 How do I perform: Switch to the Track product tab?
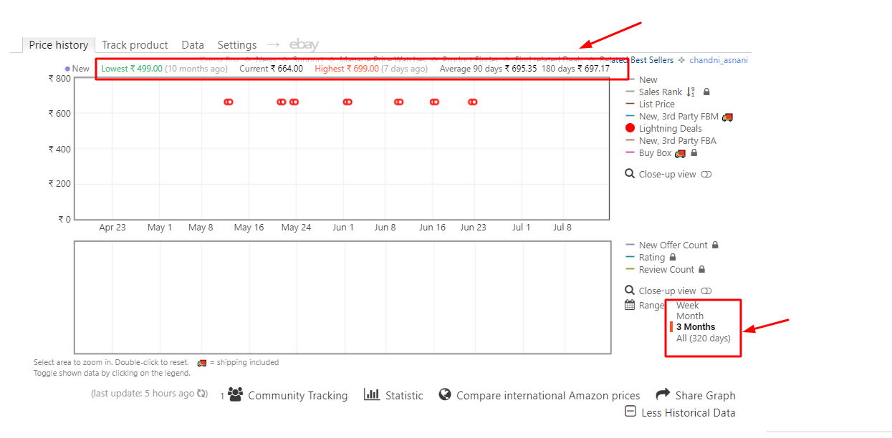pyautogui.click(x=135, y=44)
